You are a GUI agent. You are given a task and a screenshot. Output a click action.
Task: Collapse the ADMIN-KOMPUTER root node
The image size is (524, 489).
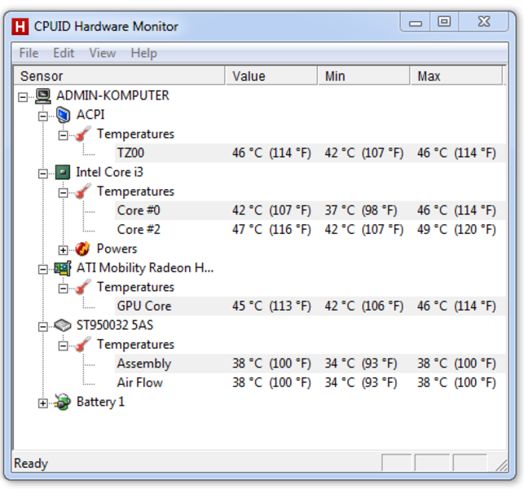pyautogui.click(x=23, y=97)
